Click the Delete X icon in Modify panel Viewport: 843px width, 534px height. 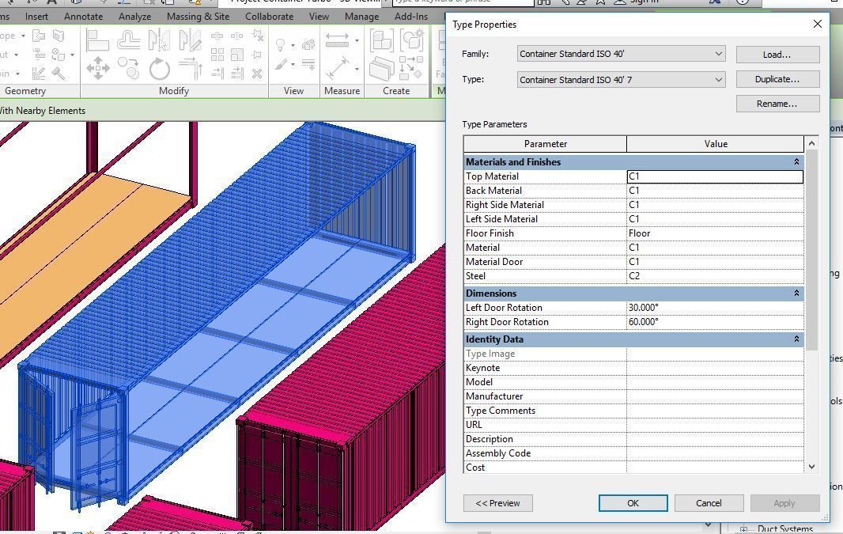pyautogui.click(x=257, y=74)
